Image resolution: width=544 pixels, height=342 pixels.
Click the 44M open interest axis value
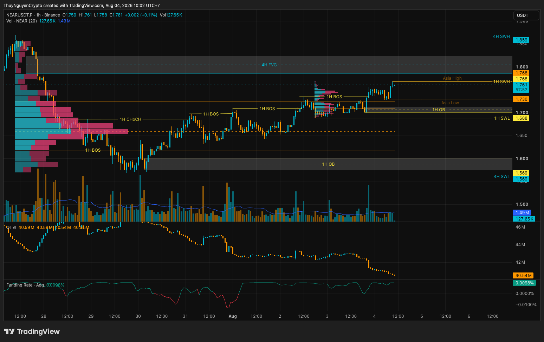(520, 245)
